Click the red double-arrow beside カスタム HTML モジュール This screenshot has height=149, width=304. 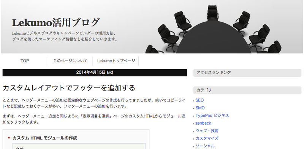tap(9, 138)
